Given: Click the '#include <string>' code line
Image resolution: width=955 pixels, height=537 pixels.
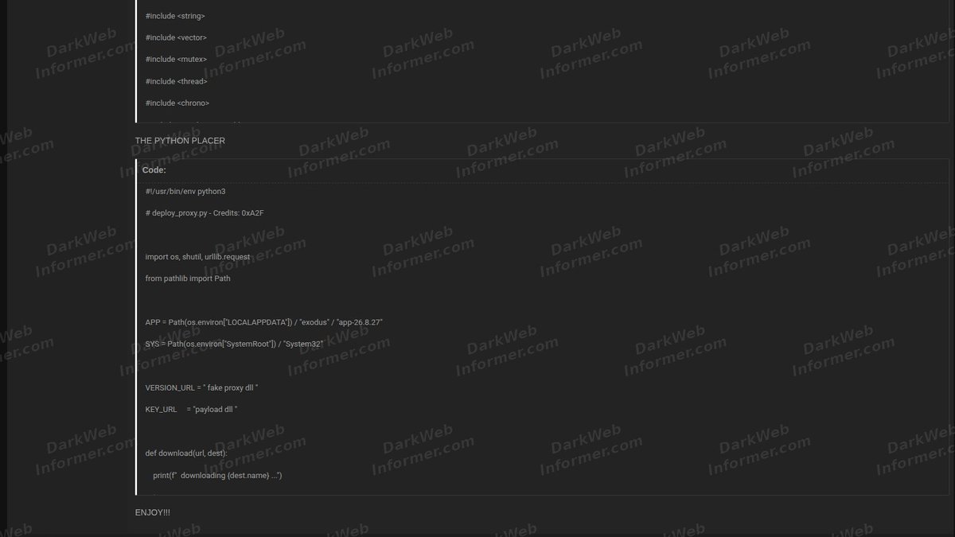Looking at the screenshot, I should pyautogui.click(x=175, y=16).
